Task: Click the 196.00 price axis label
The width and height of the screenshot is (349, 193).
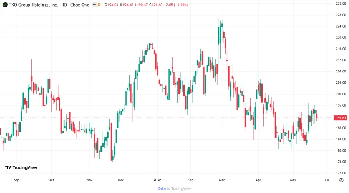Action: click(x=341, y=105)
